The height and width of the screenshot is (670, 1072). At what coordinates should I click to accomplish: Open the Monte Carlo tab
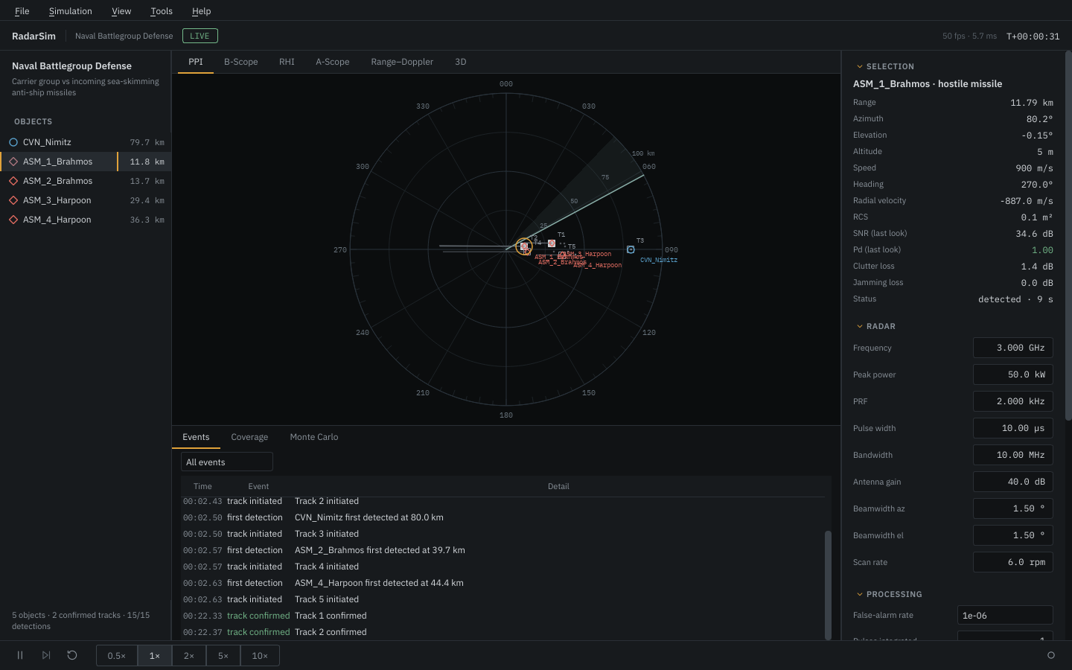pyautogui.click(x=314, y=437)
